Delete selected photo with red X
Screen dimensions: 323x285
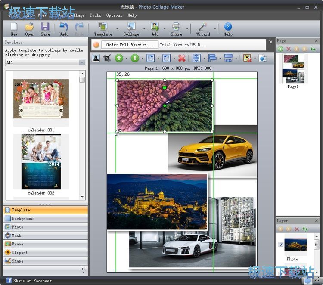pyautogui.click(x=182, y=58)
